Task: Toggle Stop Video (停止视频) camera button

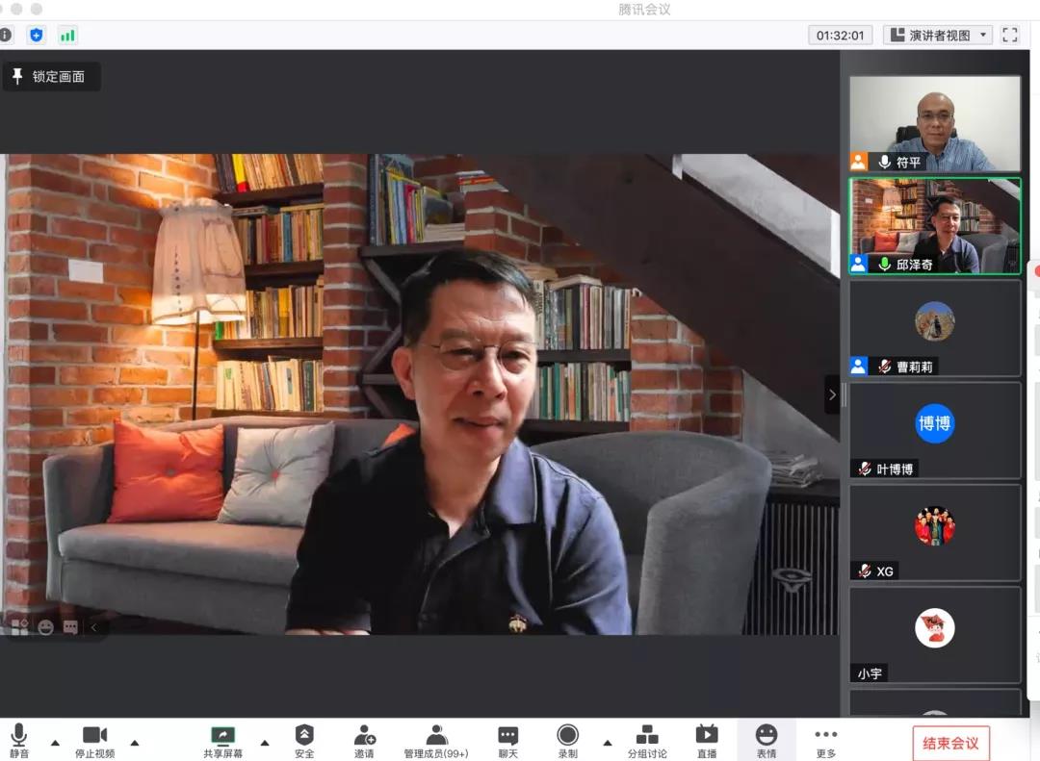Action: coord(94,736)
